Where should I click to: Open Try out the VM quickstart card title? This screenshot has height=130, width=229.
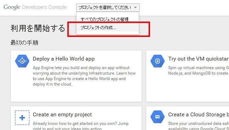point(199,59)
